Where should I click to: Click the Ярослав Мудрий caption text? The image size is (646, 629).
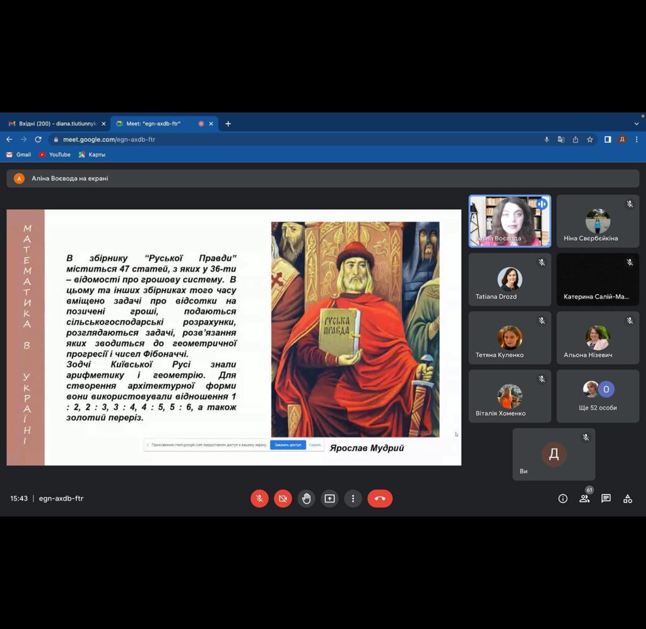pos(367,448)
